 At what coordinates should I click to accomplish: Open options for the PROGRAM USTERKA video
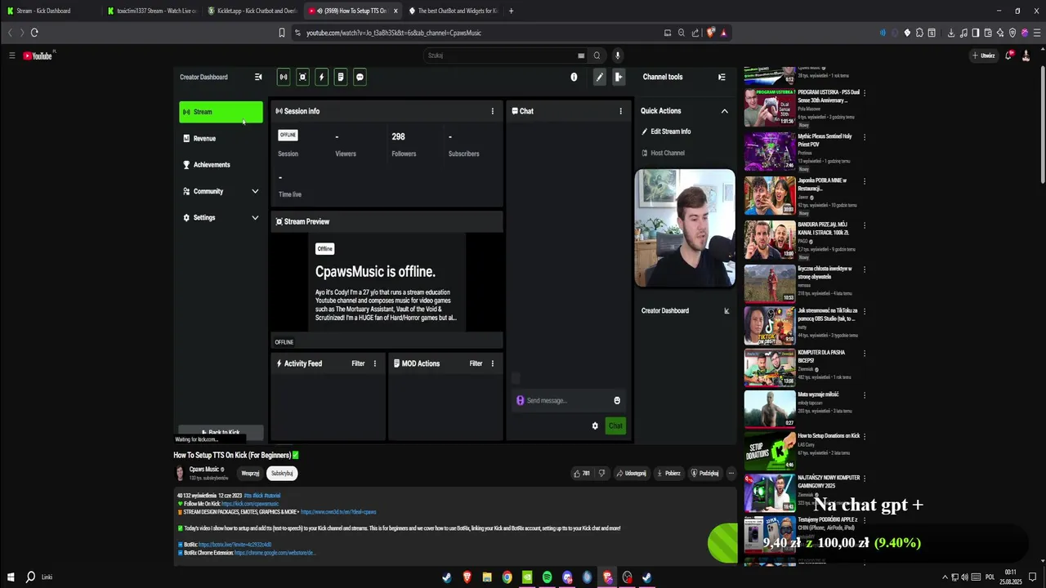coord(865,92)
